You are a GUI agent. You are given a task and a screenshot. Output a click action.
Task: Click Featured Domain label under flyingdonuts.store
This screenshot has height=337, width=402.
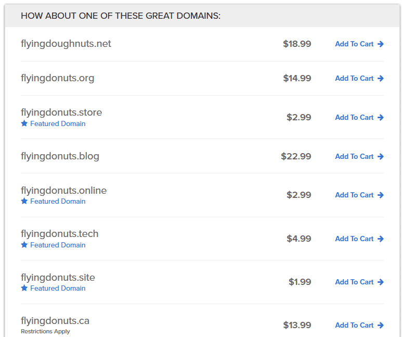(x=58, y=123)
